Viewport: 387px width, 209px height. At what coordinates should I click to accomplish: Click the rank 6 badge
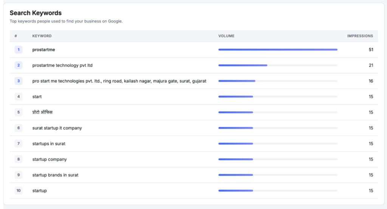pos(19,128)
